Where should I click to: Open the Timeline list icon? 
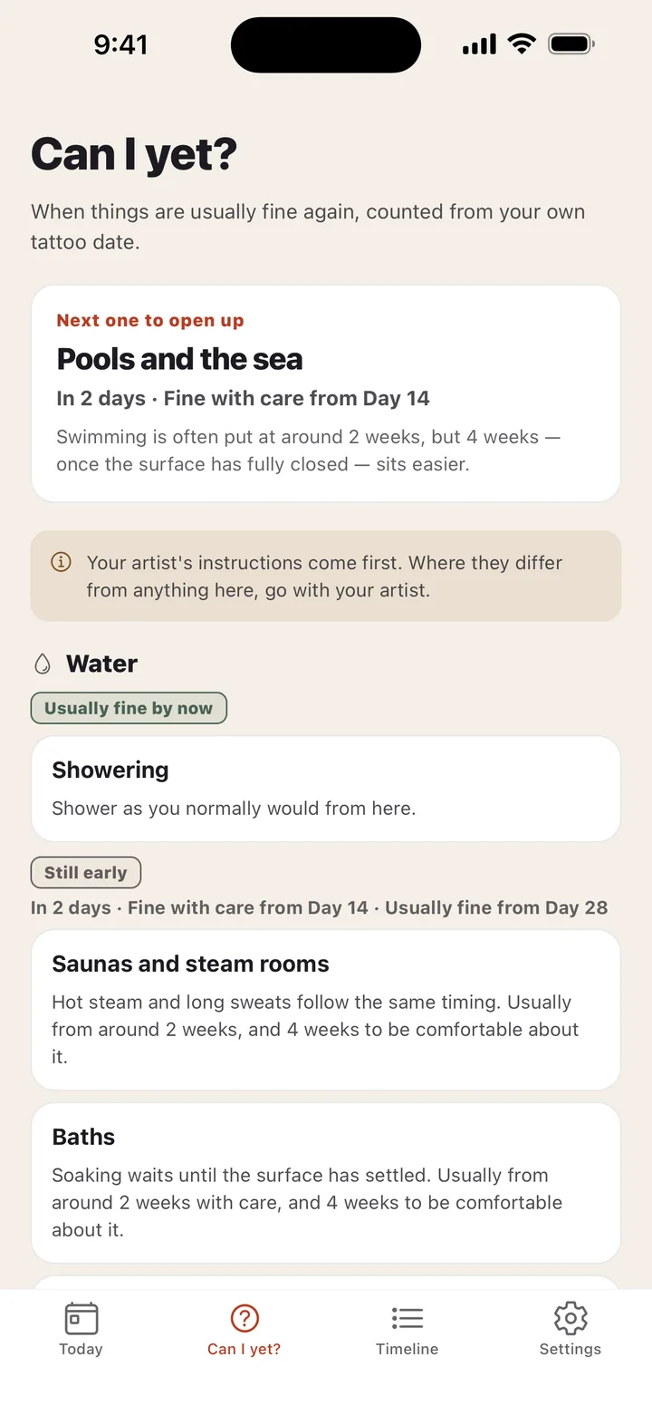tap(407, 1318)
